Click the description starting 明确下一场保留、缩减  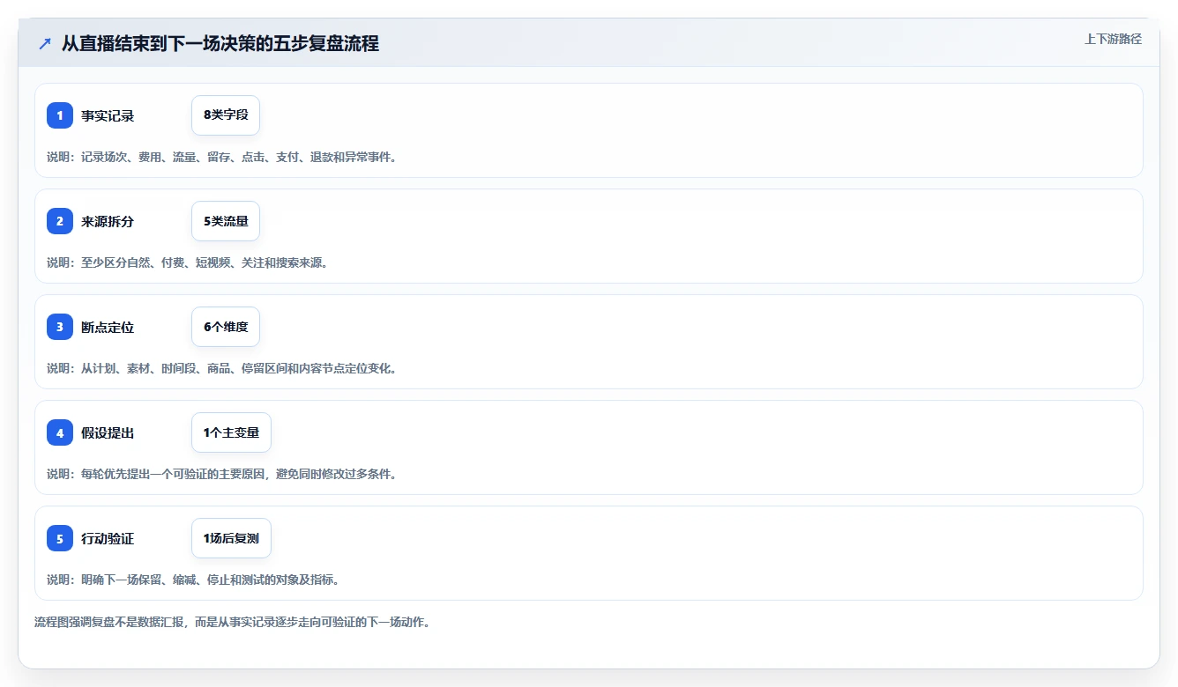[193, 580]
